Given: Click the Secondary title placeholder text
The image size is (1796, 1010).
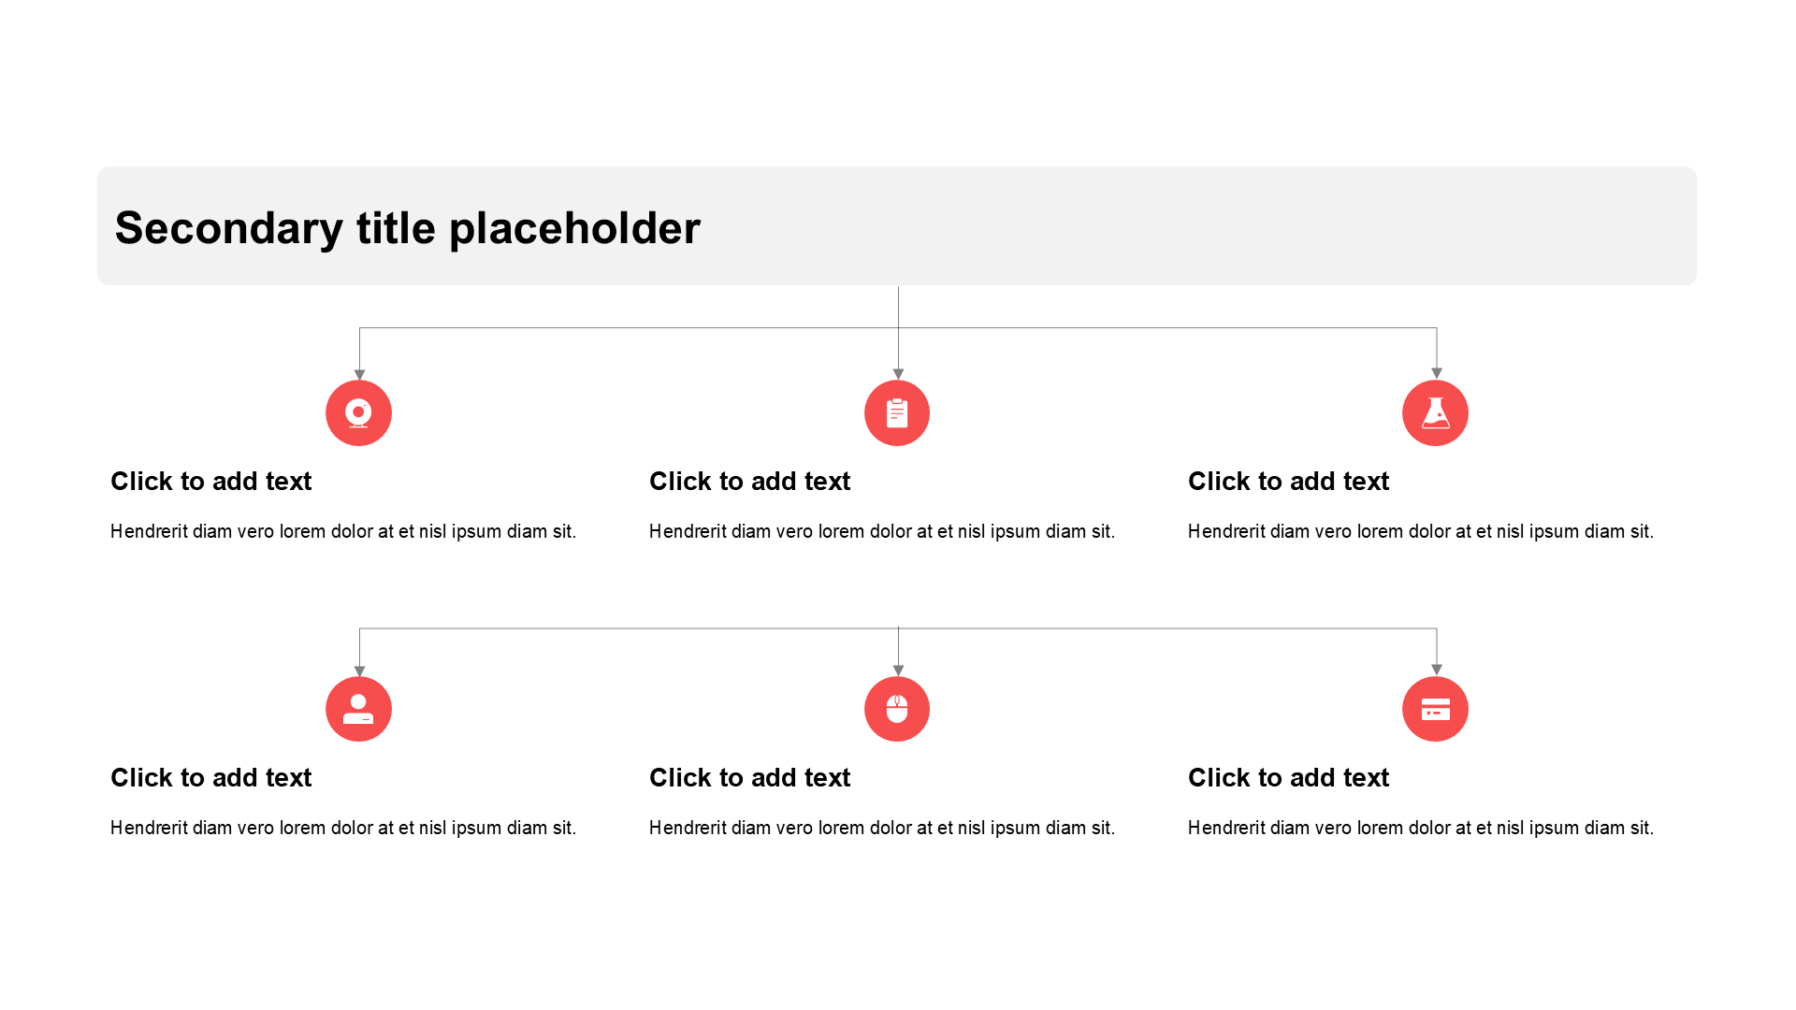Looking at the screenshot, I should tap(408, 227).
